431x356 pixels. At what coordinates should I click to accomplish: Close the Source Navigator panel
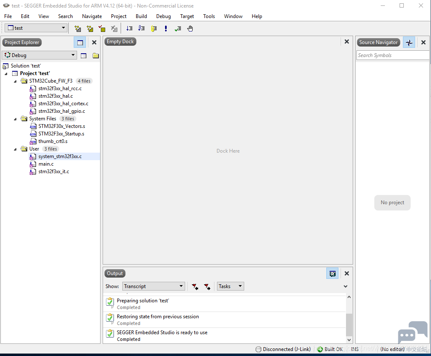(x=423, y=42)
